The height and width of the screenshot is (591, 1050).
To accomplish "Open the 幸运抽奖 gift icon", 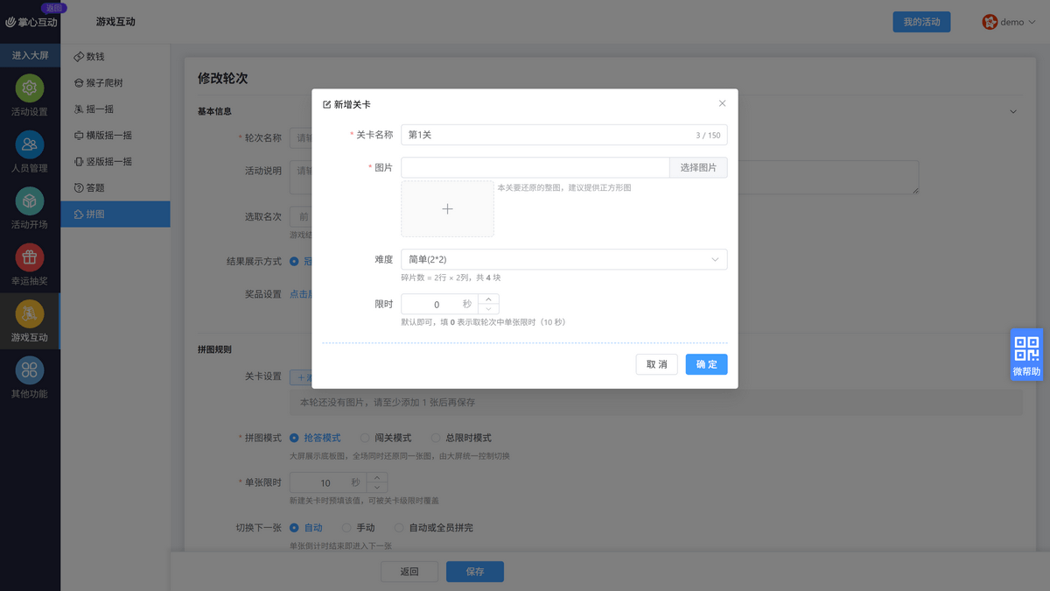I will click(30, 258).
